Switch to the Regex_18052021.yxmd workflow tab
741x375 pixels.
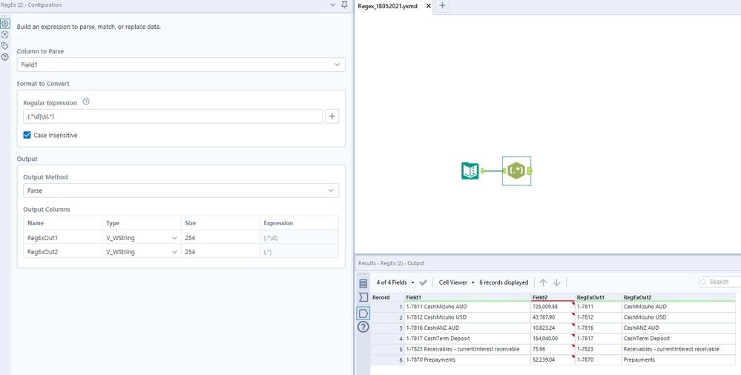[x=387, y=6]
